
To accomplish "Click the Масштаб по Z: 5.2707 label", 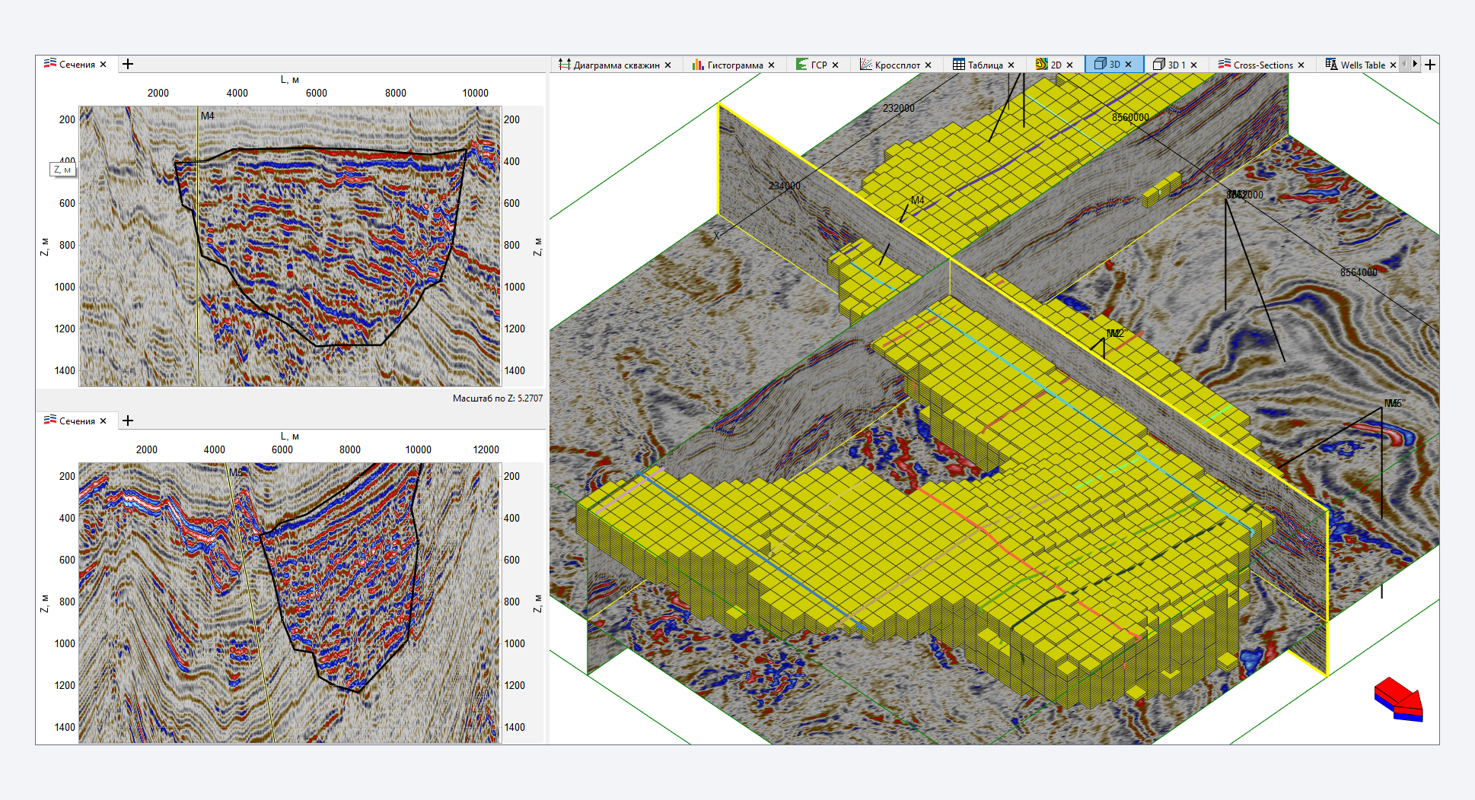I will [497, 398].
